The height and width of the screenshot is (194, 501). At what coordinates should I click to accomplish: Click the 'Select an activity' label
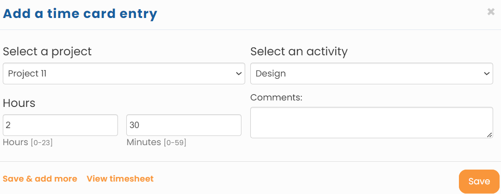pos(298,51)
